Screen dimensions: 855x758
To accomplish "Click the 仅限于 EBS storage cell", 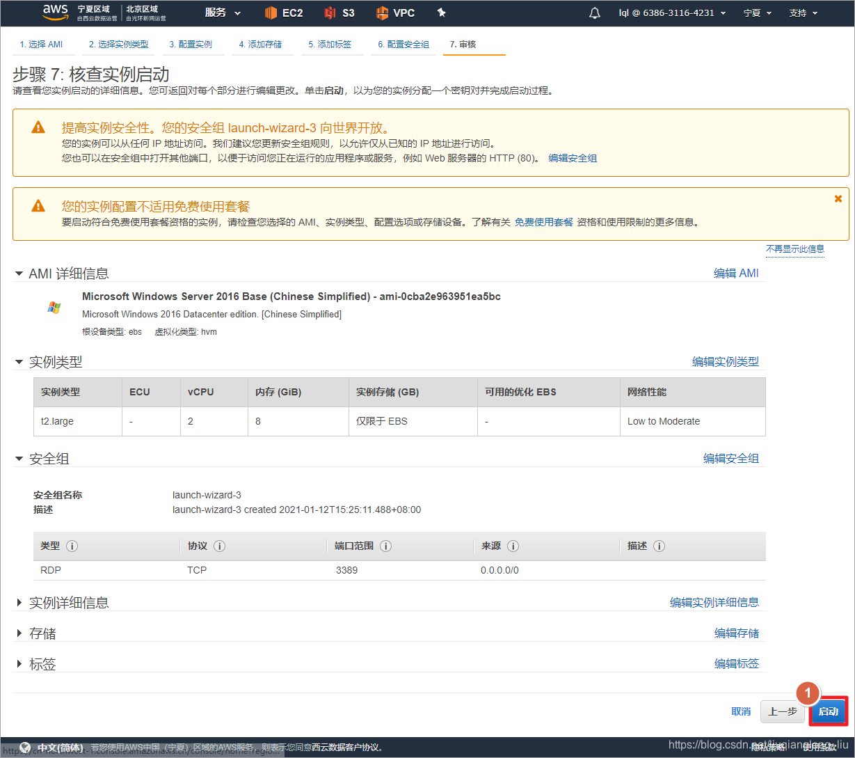I will (413, 421).
